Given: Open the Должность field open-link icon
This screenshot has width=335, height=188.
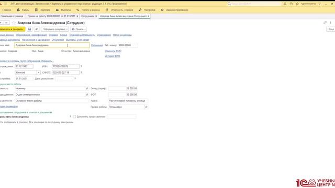Looking at the screenshot, I should coord(87,88).
